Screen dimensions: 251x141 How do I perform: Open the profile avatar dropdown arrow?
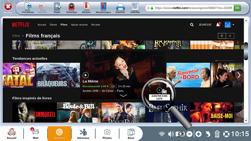coord(233,25)
